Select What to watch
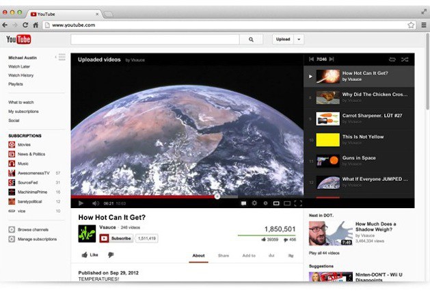 (21, 102)
